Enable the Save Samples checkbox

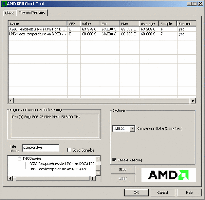(x=69, y=150)
